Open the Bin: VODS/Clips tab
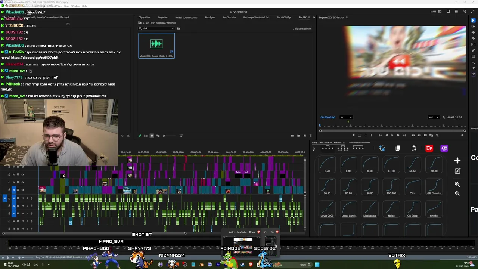The height and width of the screenshot is (269, 478). pyautogui.click(x=284, y=18)
